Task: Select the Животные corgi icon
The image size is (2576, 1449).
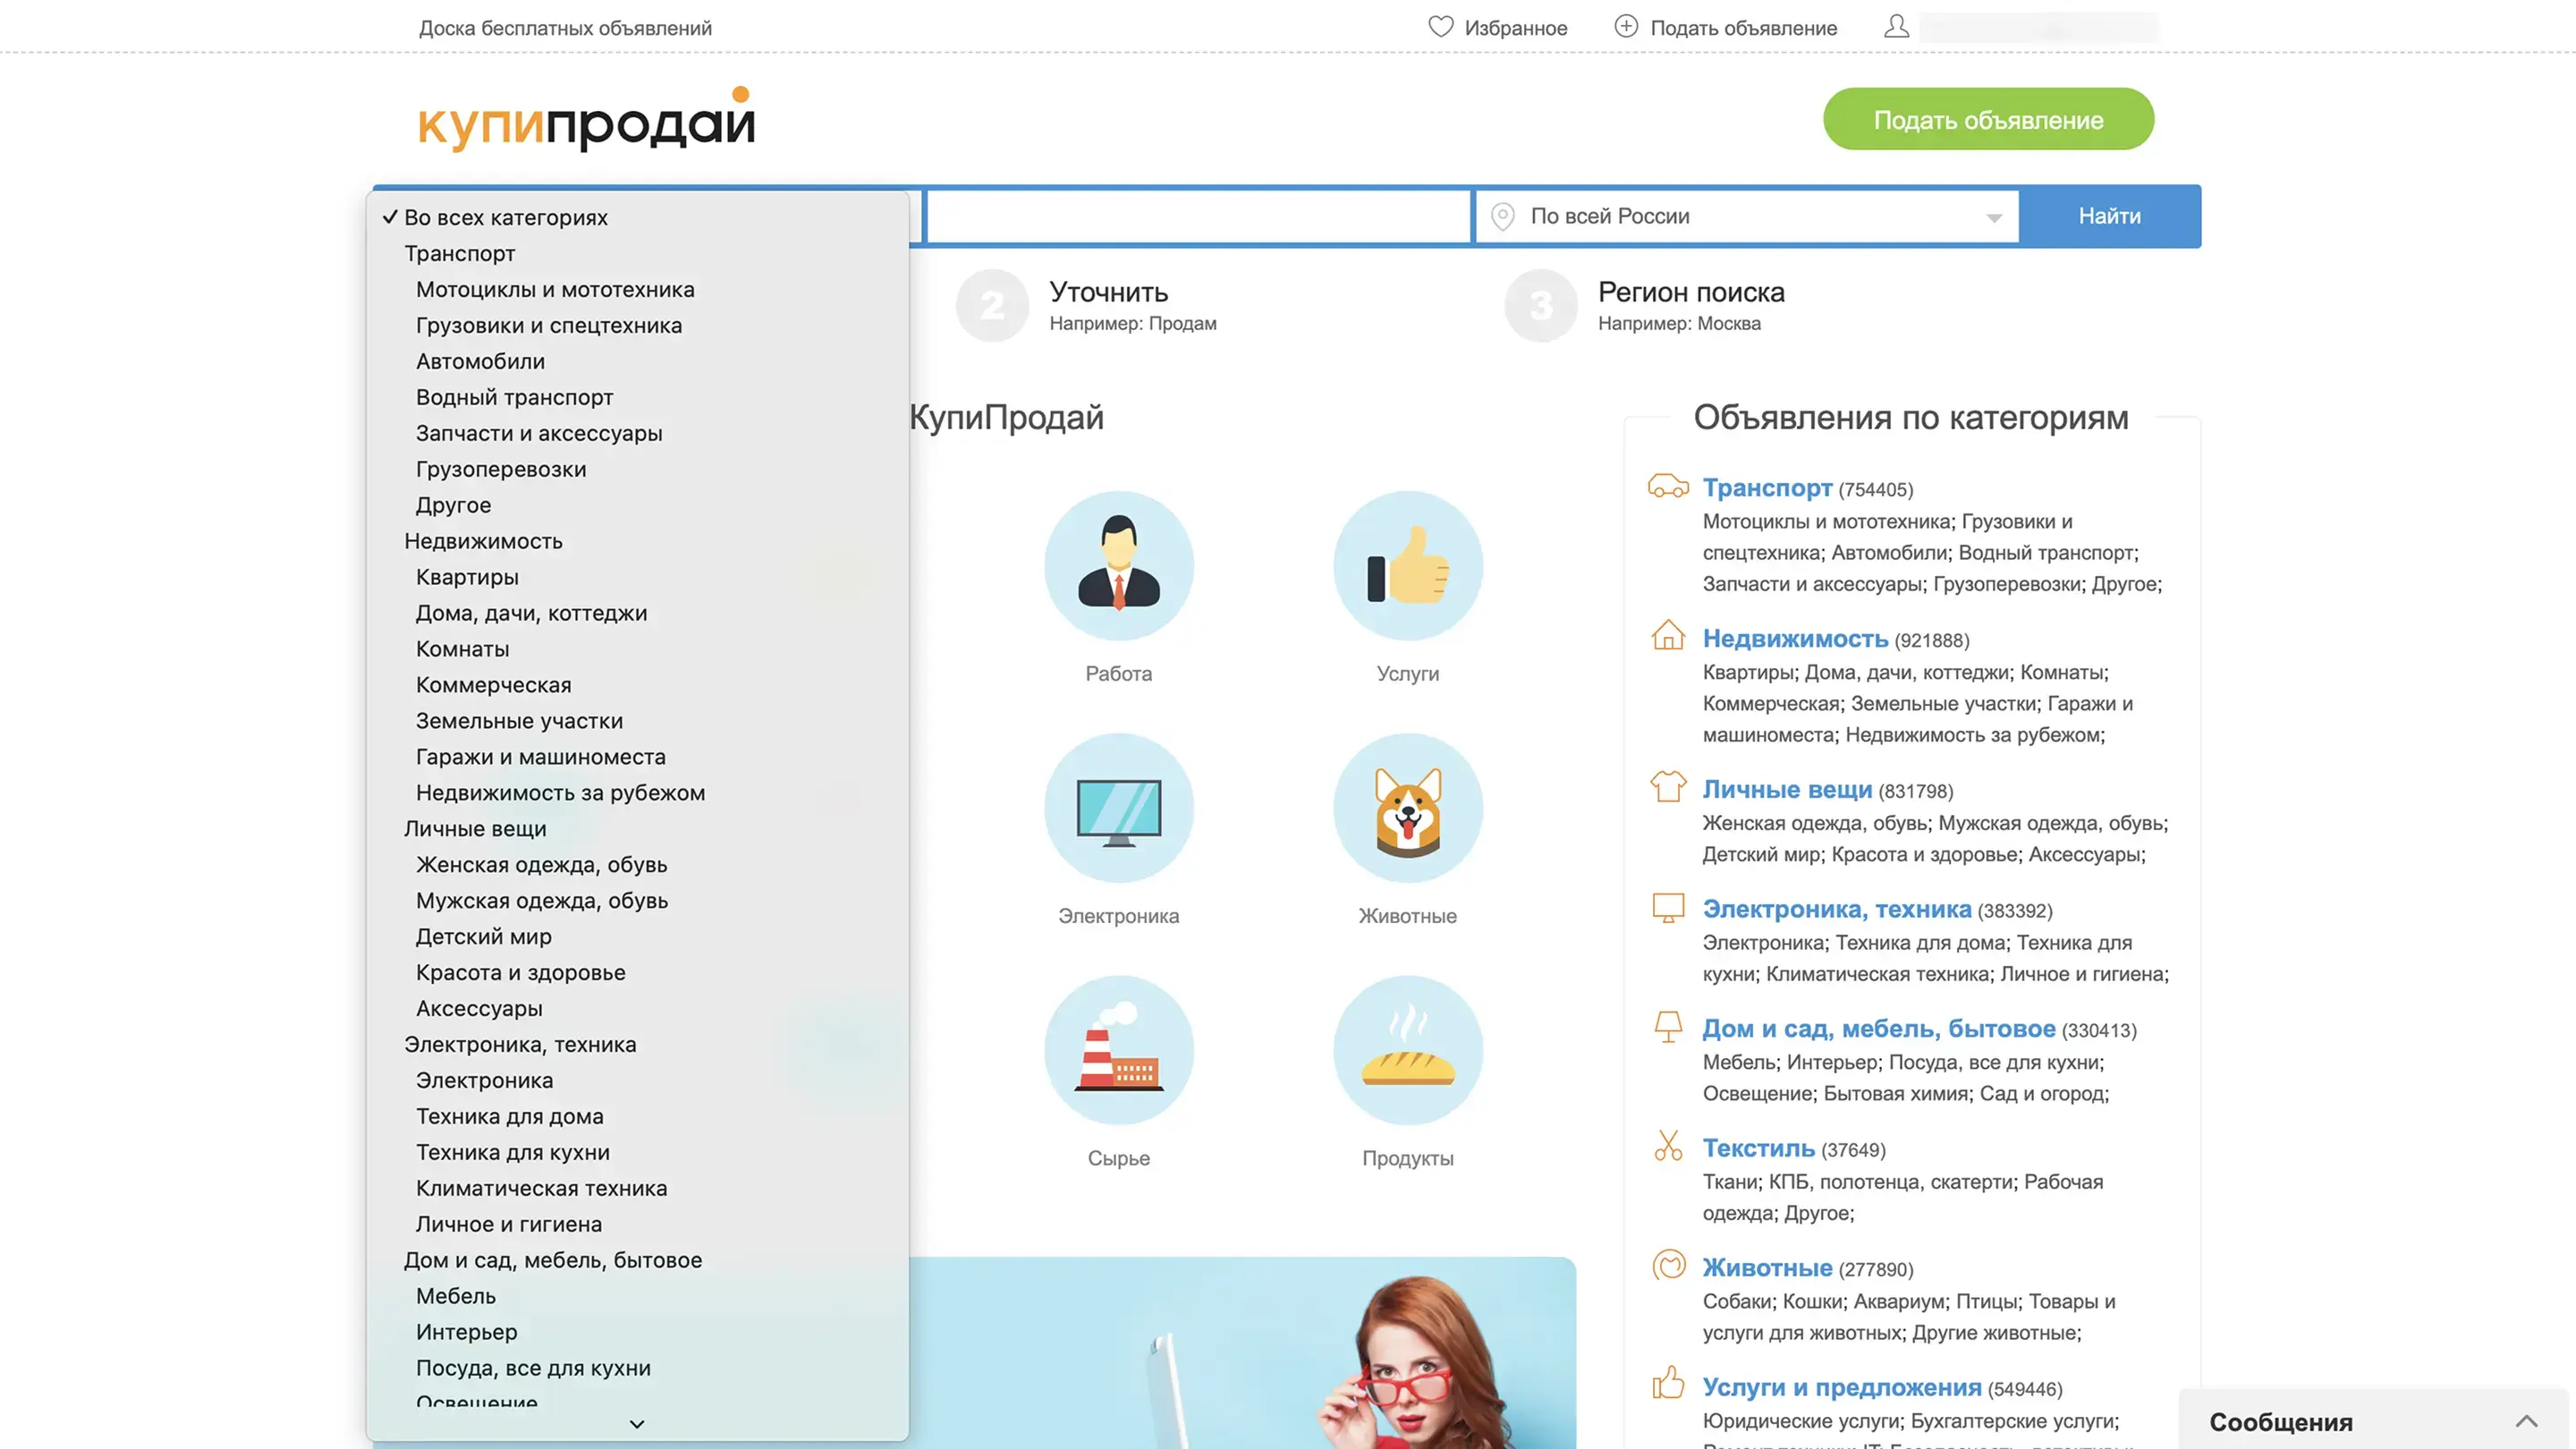Action: (1407, 808)
